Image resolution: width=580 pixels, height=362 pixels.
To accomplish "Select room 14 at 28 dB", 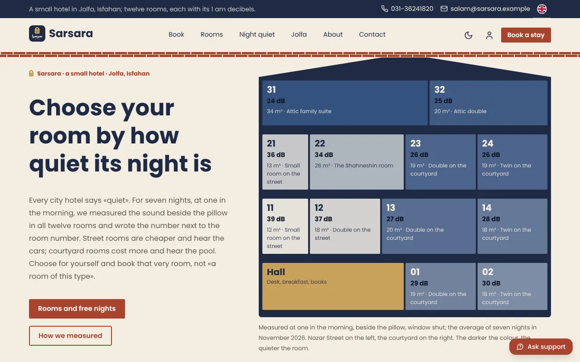I will pyautogui.click(x=512, y=226).
